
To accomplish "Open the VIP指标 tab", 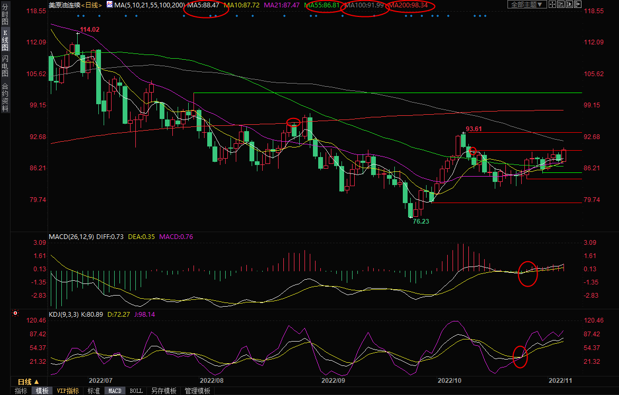I will [68, 391].
